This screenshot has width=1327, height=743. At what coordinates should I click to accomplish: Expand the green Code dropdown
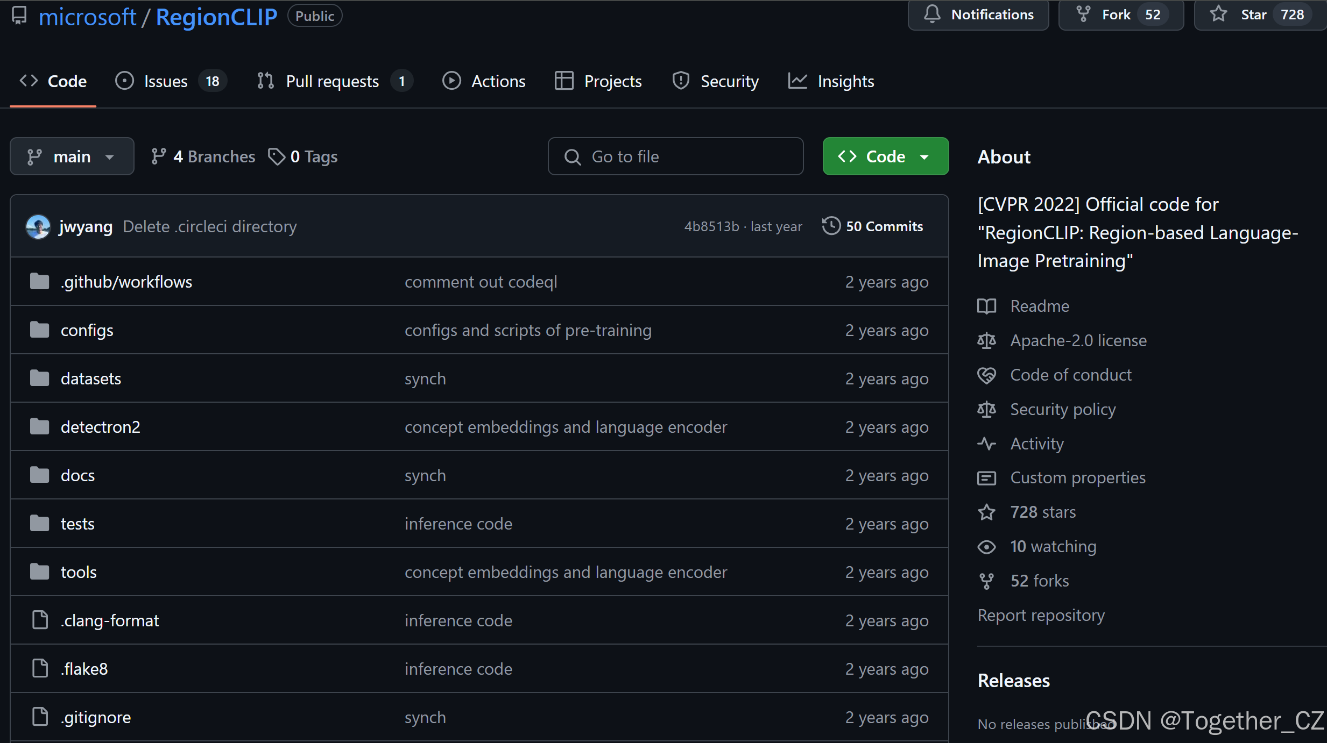(x=885, y=156)
